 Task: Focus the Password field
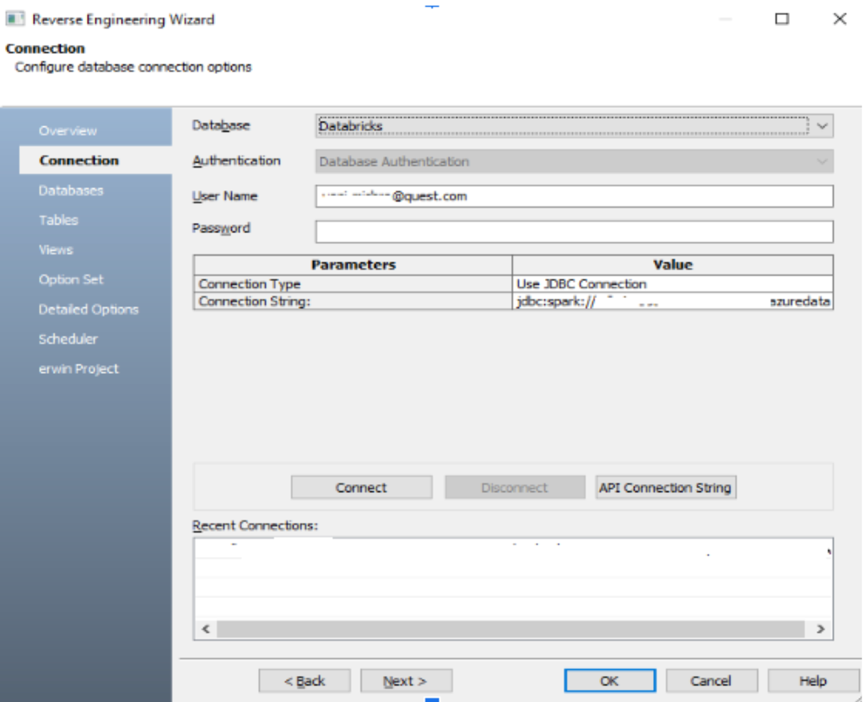(x=574, y=232)
